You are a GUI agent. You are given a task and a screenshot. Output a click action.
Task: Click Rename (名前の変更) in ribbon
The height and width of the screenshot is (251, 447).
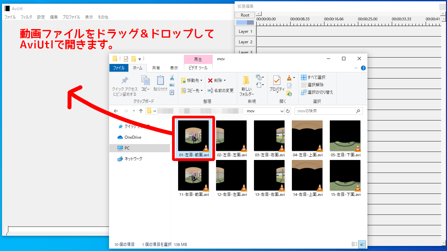tap(220, 91)
